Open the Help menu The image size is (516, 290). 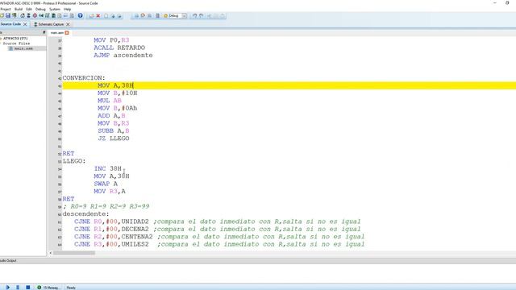pos(68,9)
